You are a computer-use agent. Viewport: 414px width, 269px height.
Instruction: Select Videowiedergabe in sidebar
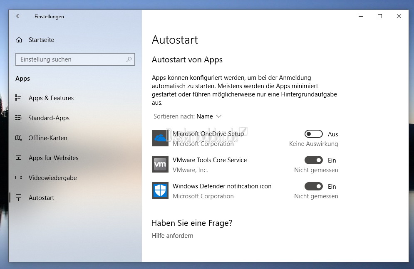click(x=52, y=178)
